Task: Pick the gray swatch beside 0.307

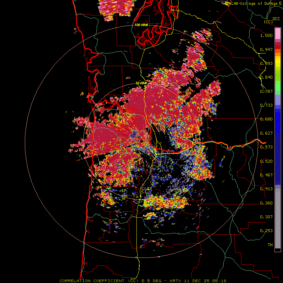Action: pos(278,219)
